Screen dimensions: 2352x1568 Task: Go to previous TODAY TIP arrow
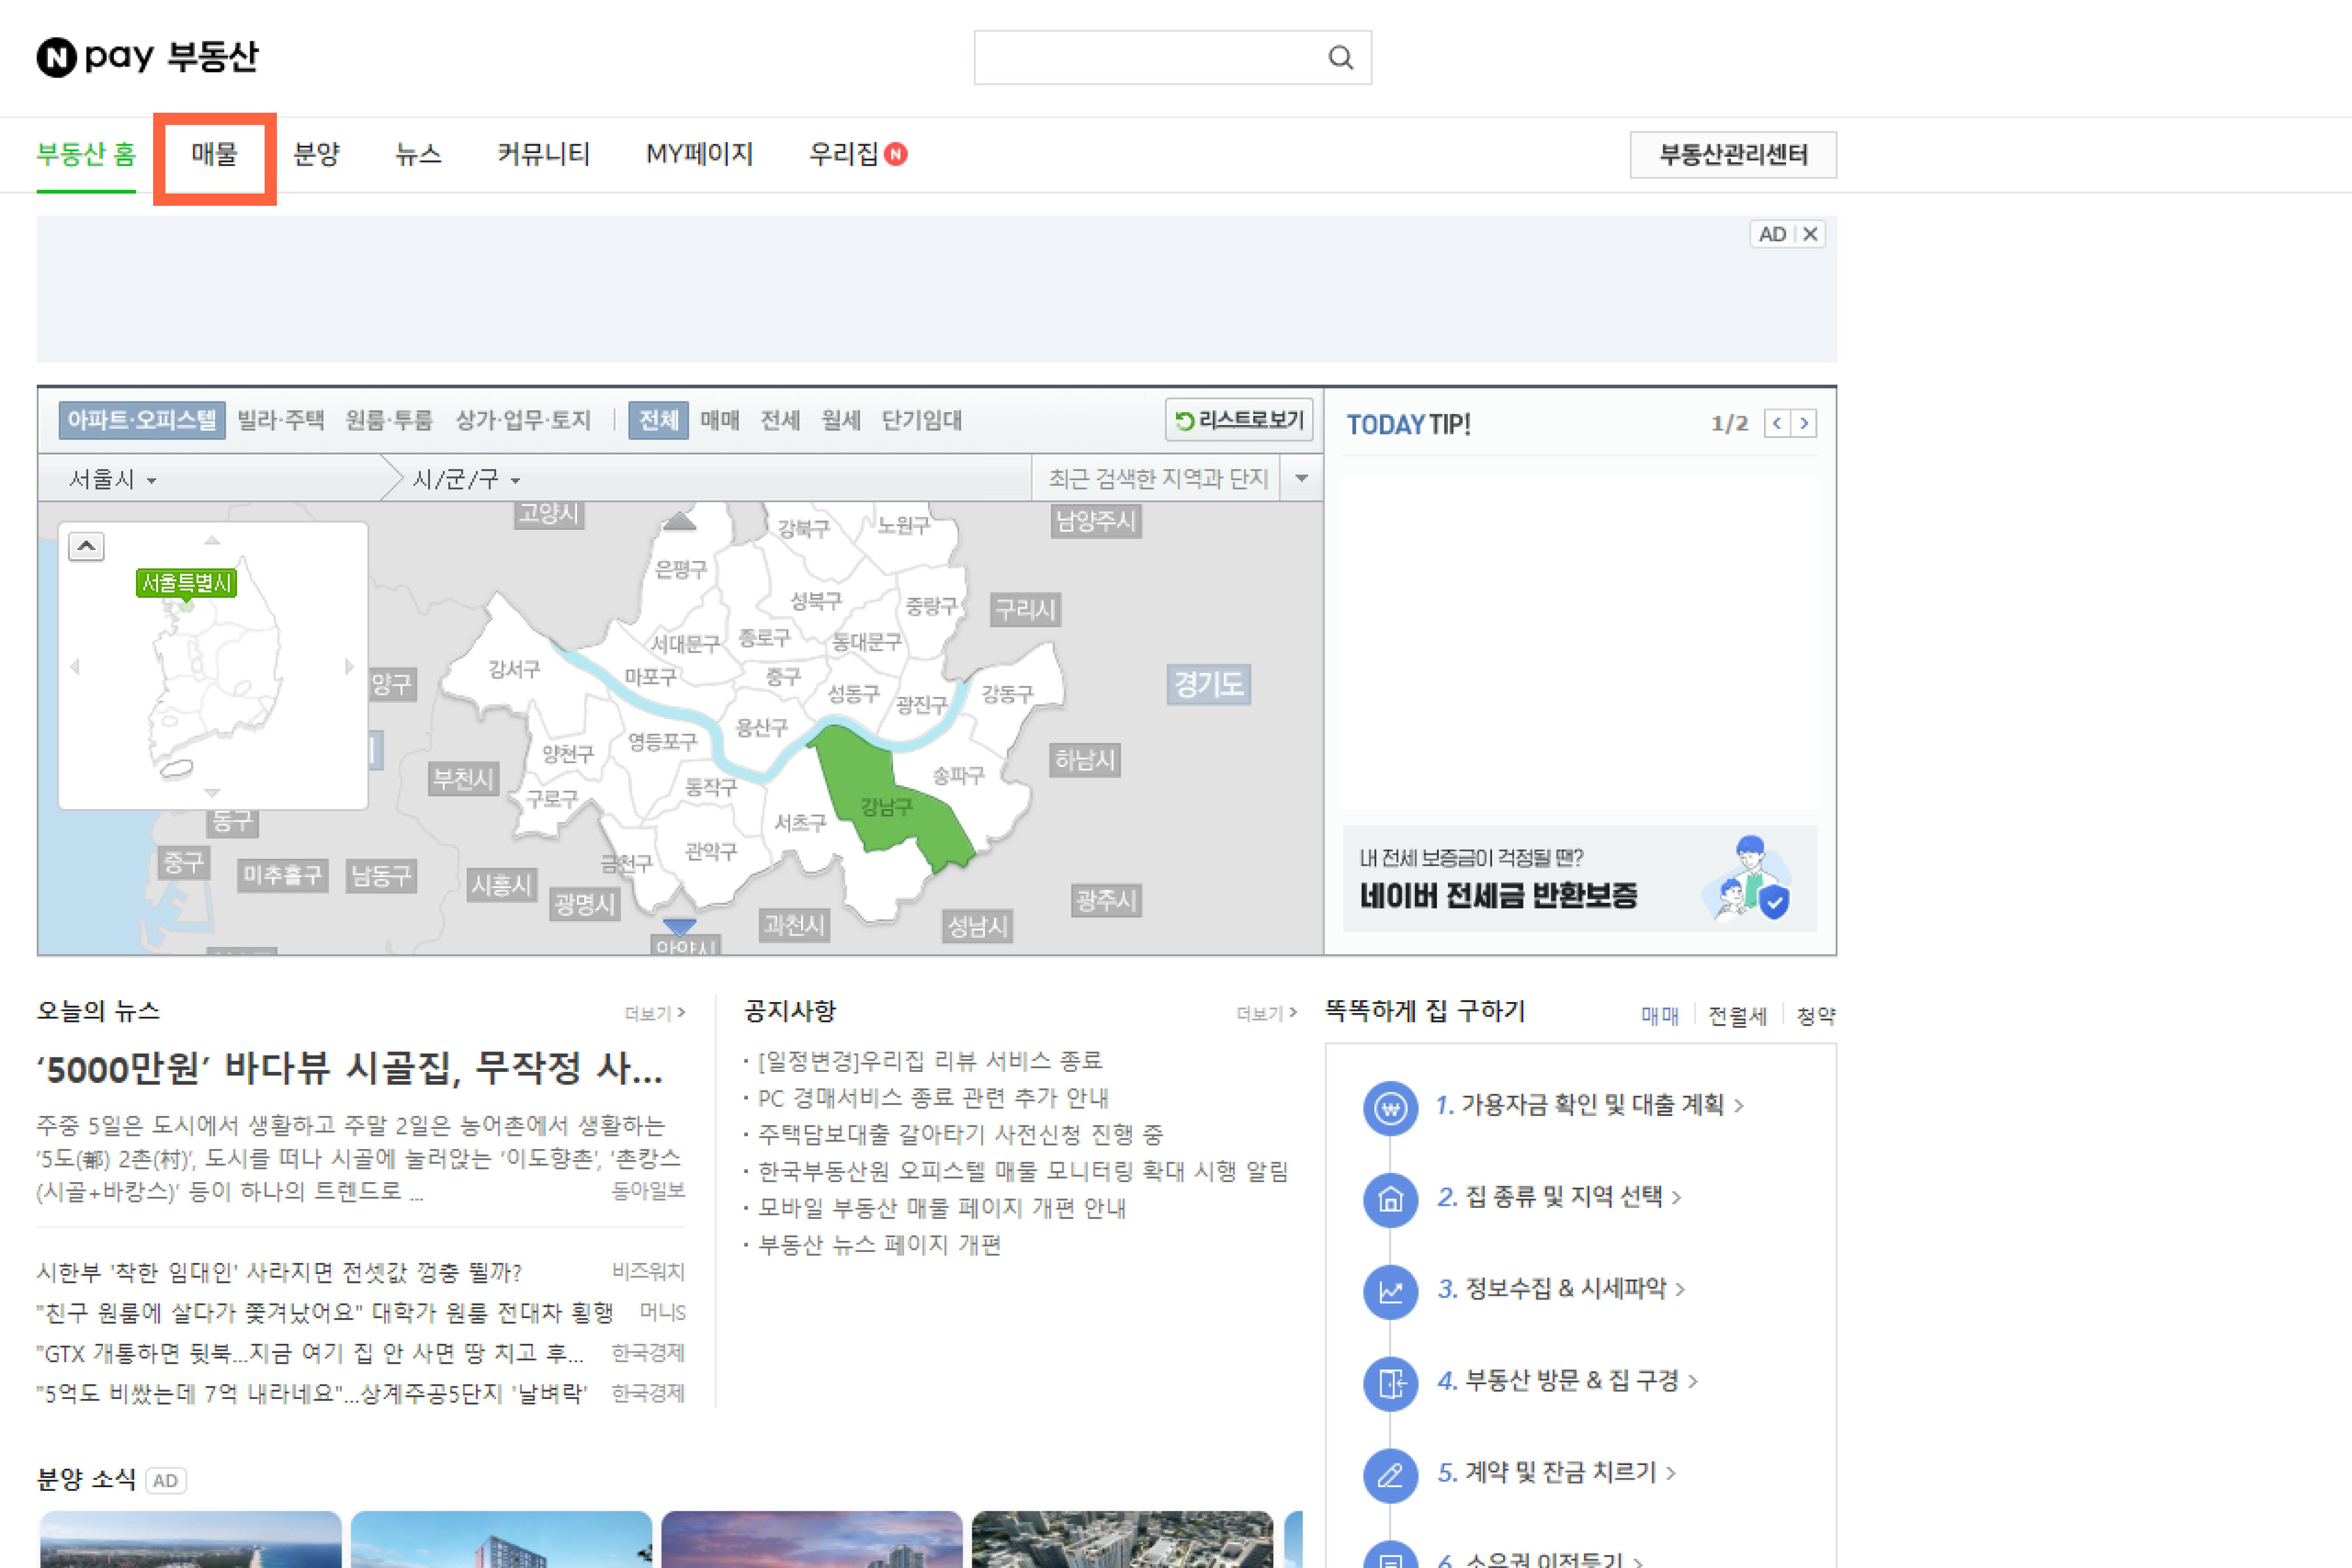(x=1777, y=423)
